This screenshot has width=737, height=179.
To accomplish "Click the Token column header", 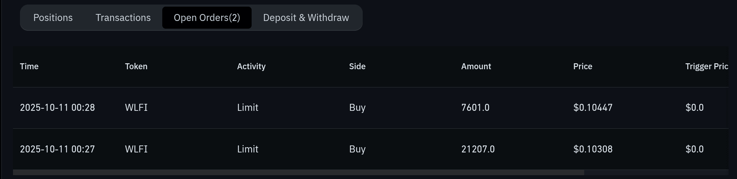I will pyautogui.click(x=136, y=66).
